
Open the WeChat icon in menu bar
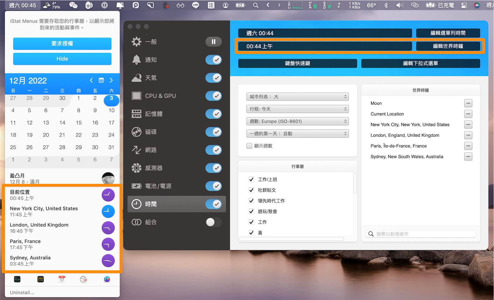coord(73,5)
